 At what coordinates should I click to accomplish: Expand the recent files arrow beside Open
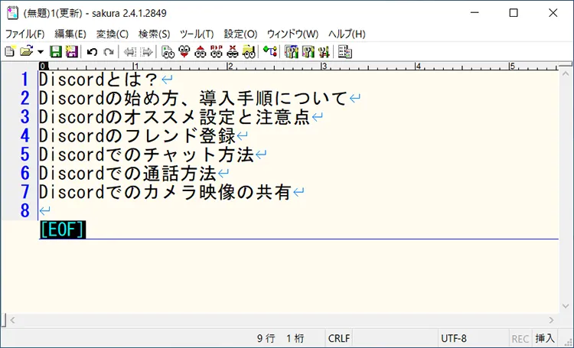[41, 52]
